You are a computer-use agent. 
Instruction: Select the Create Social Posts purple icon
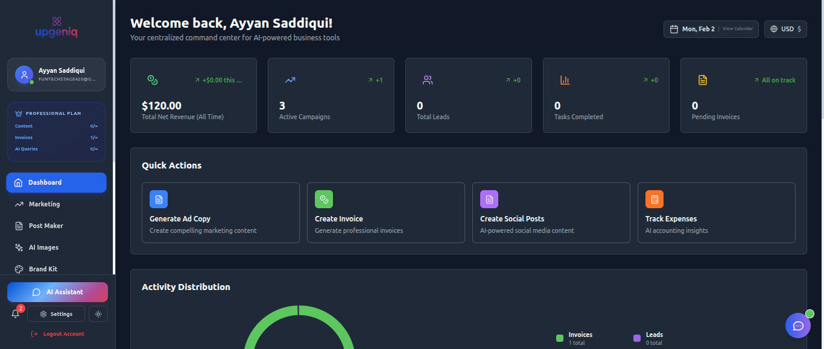pos(489,199)
